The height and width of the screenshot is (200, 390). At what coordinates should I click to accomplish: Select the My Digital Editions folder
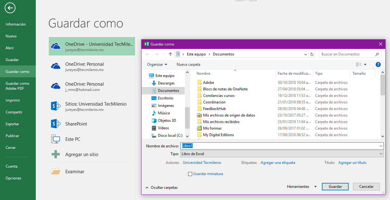point(218,135)
